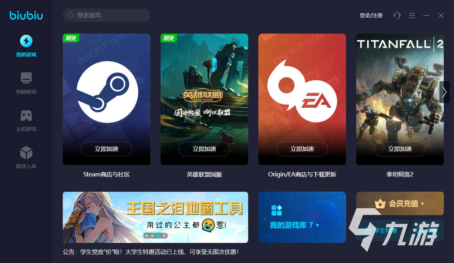The image size is (454, 263).
Task: Focus the 搜索游戏 search field
Action: click(107, 15)
